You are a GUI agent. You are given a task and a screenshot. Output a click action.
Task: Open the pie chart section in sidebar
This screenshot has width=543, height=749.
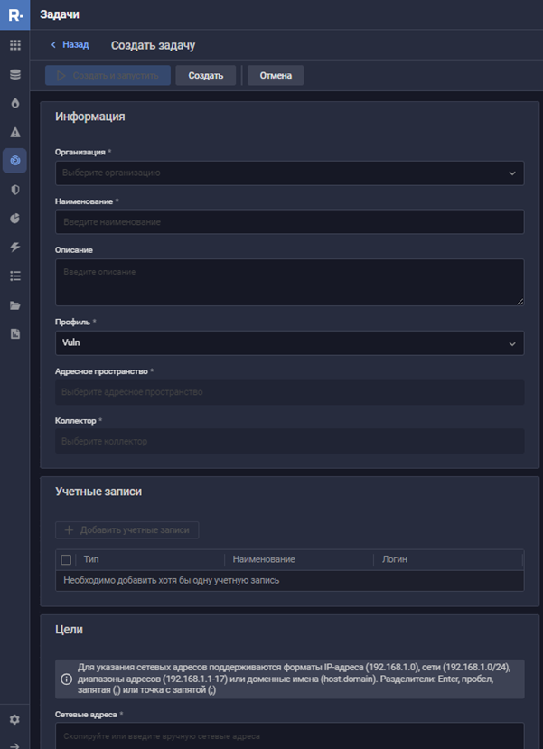[x=14, y=219]
